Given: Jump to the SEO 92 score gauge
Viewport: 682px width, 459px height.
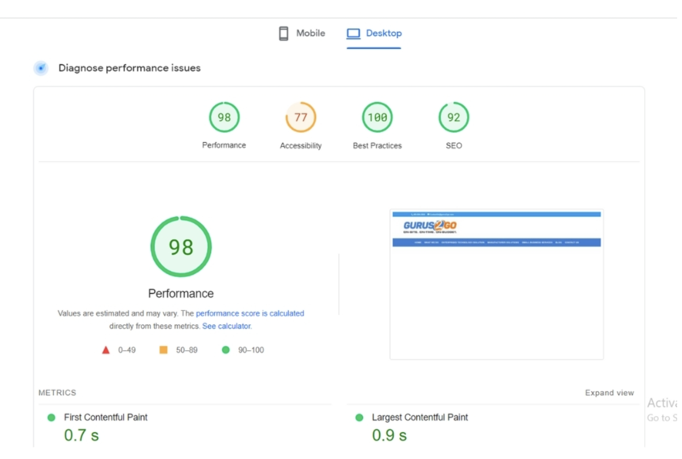Looking at the screenshot, I should [x=454, y=117].
